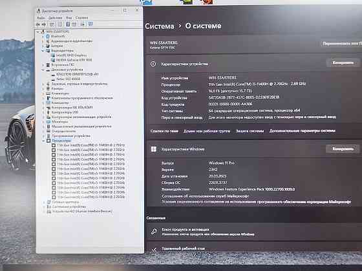Click Копировать button for Windows specifications
This screenshot has width=362, height=271.
(x=343, y=149)
